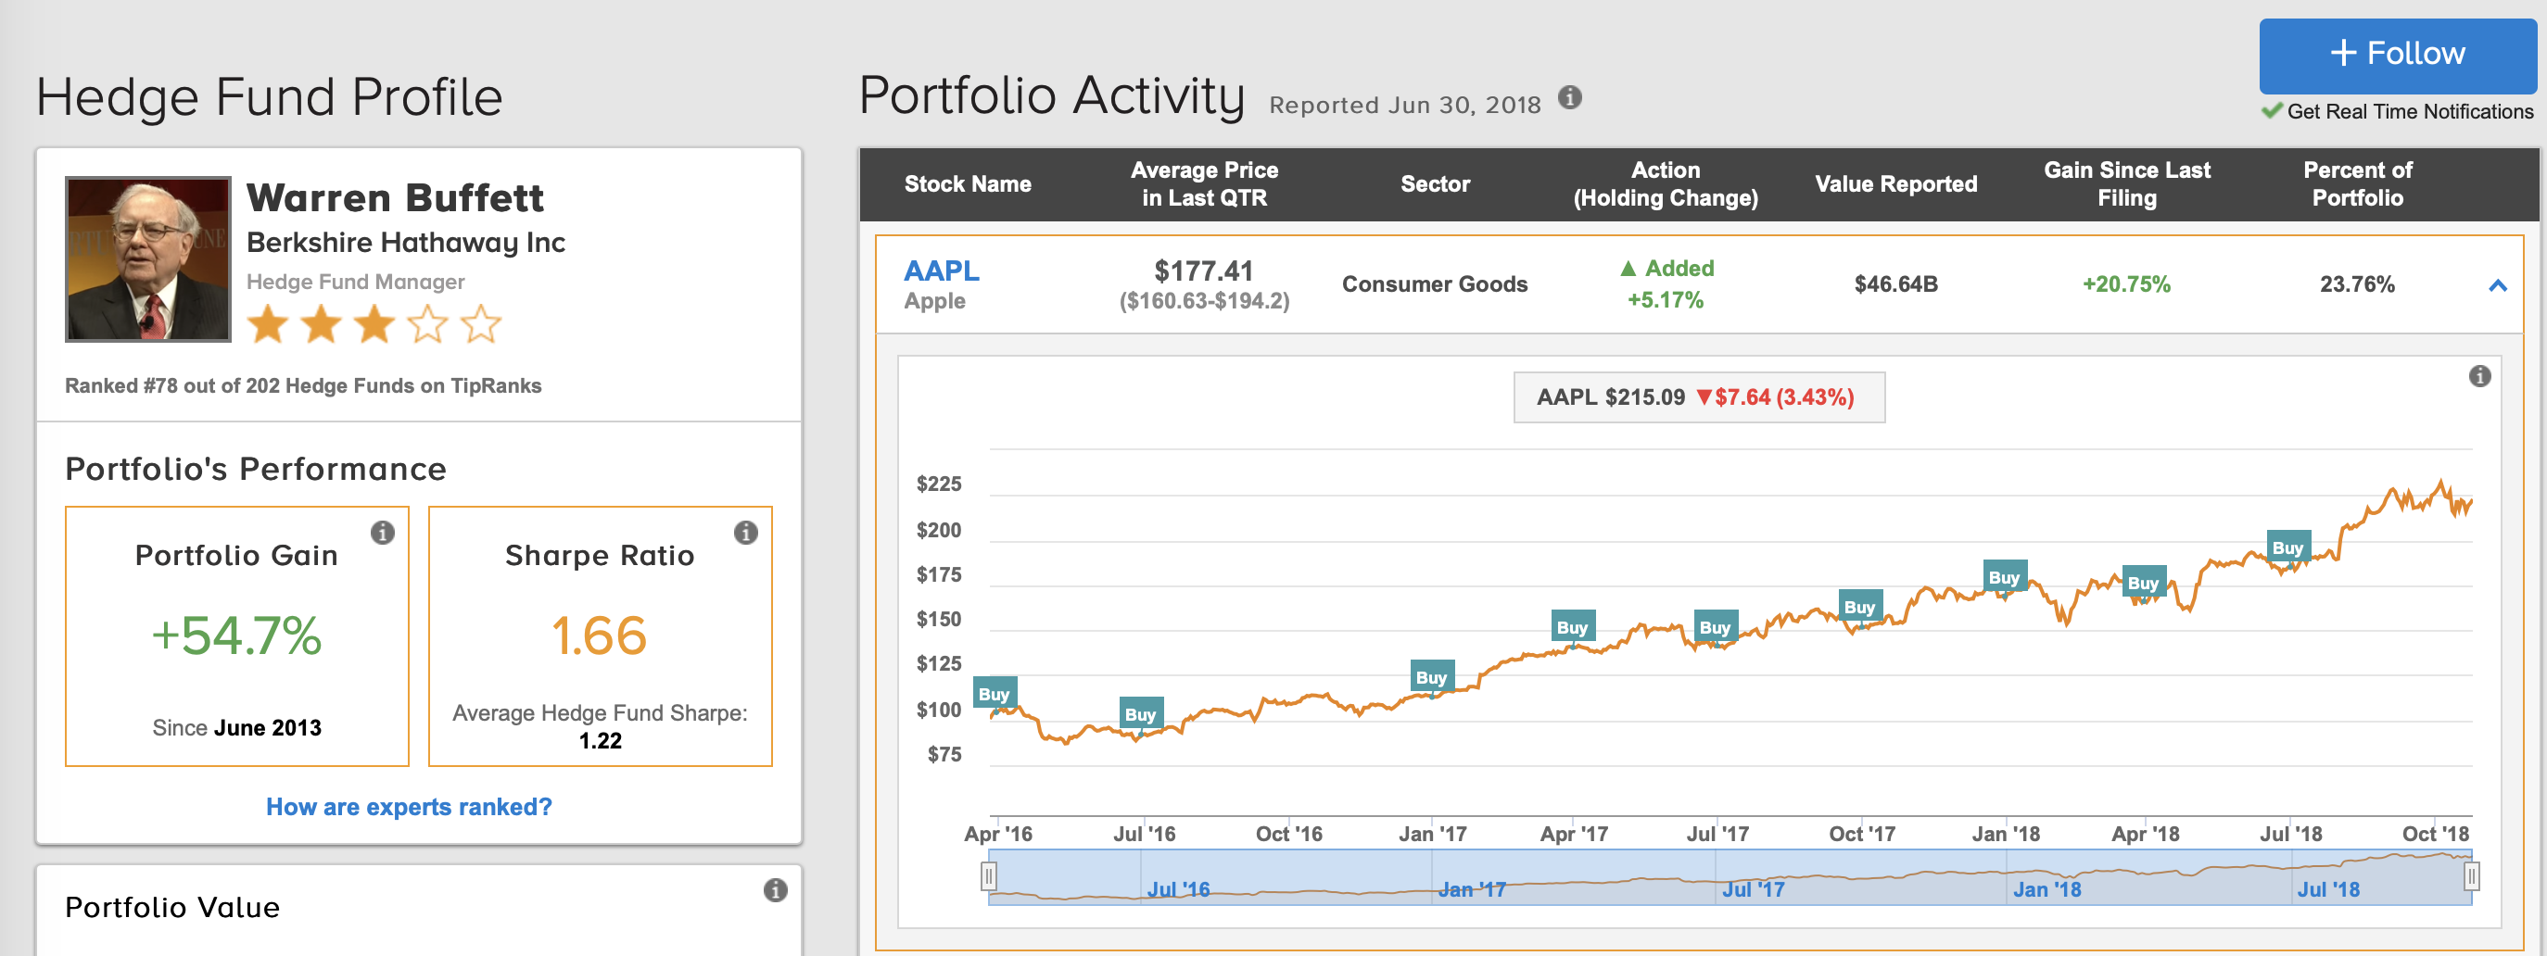Click left handle of chart range navigator
Viewport: 2547px width, 956px height.
pos(988,876)
